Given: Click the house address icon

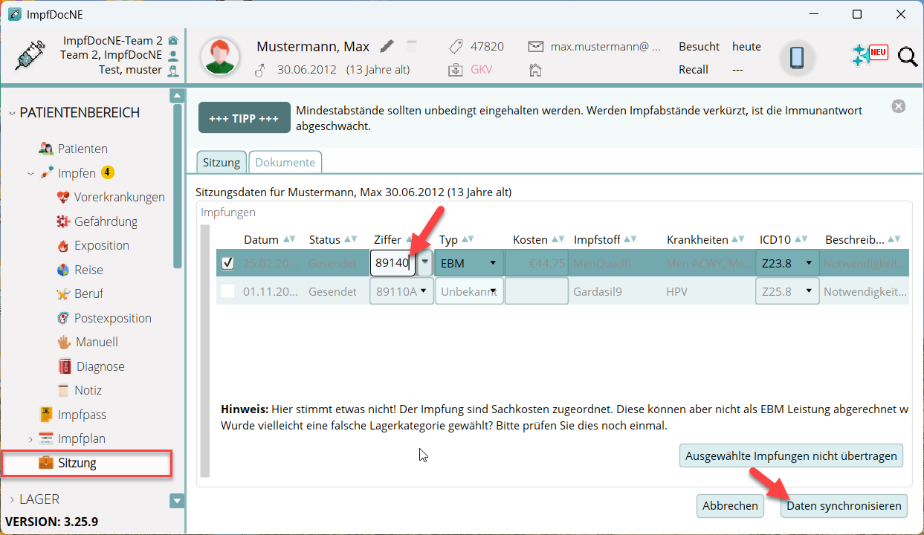Looking at the screenshot, I should click(x=535, y=70).
